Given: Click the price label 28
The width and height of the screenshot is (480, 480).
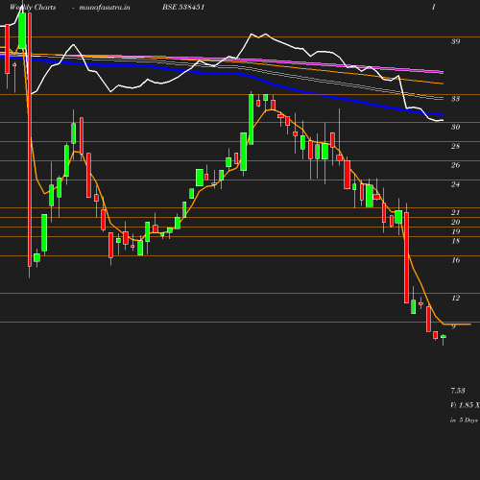Looking at the screenshot, I should click(456, 146).
